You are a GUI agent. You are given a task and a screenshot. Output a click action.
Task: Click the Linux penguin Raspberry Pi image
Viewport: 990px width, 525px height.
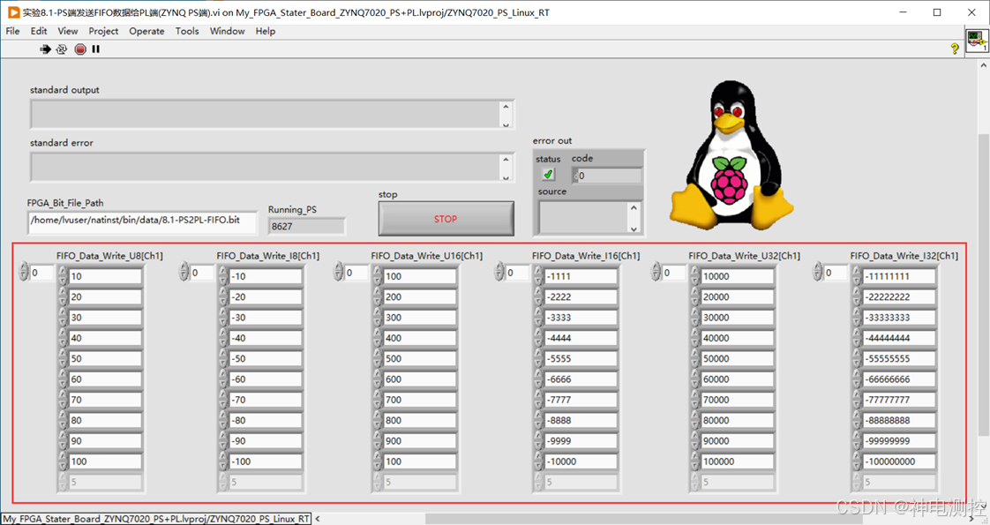coord(731,155)
